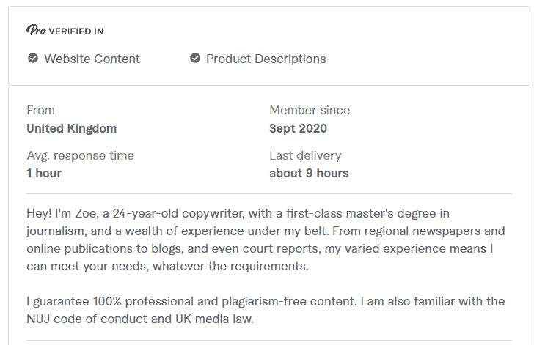The width and height of the screenshot is (545, 345).
Task: Select the Website Content verified label
Action: pos(92,59)
